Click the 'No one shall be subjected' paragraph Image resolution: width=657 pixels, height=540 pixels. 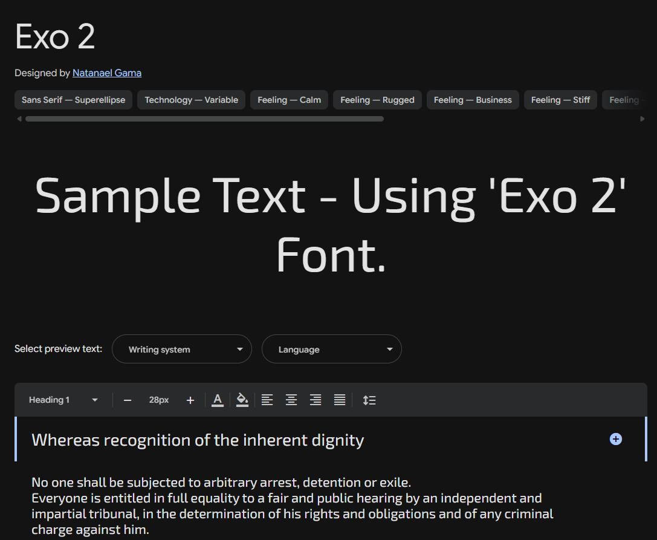tap(293, 506)
